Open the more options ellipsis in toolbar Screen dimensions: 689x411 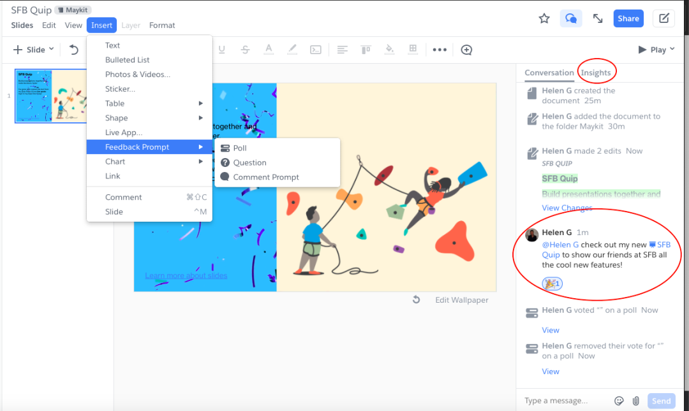(440, 50)
